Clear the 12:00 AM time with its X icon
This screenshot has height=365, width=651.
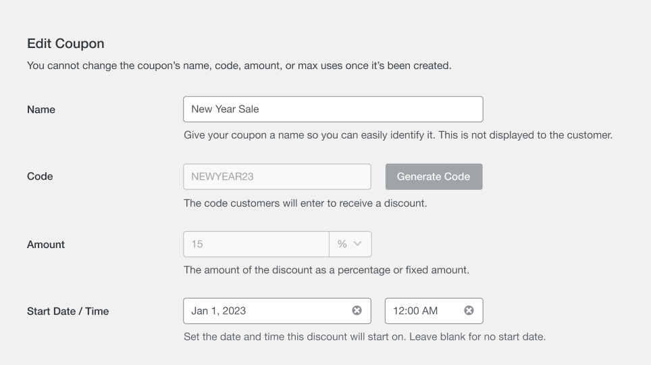(468, 311)
